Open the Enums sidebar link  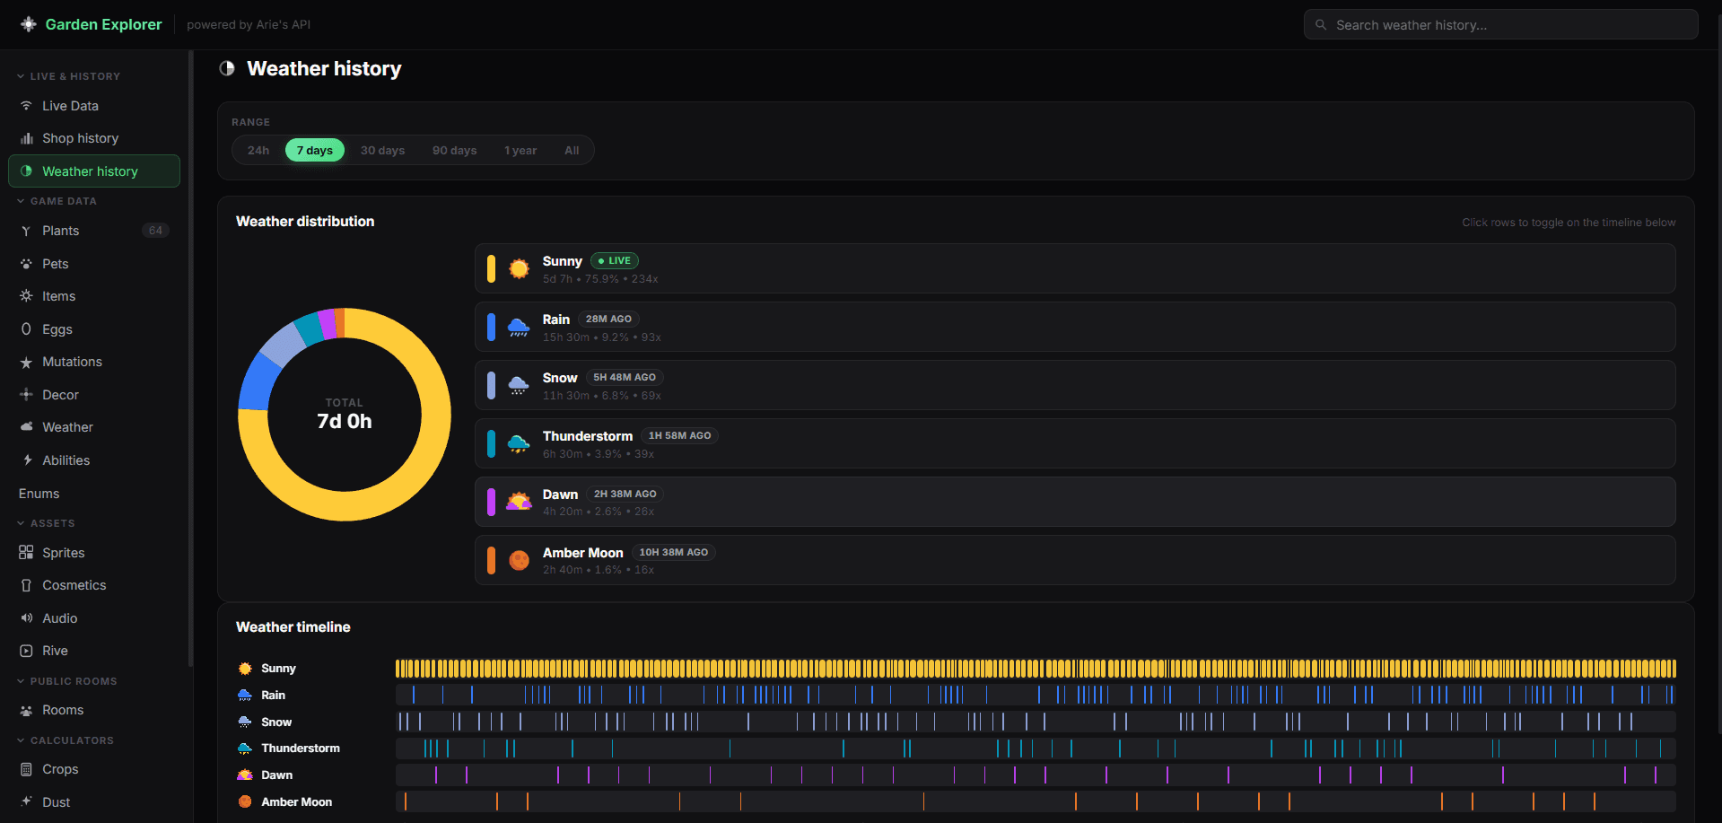[x=39, y=494]
